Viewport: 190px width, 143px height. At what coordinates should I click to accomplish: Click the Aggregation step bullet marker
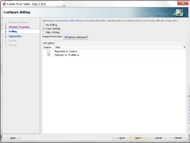(x=6, y=36)
